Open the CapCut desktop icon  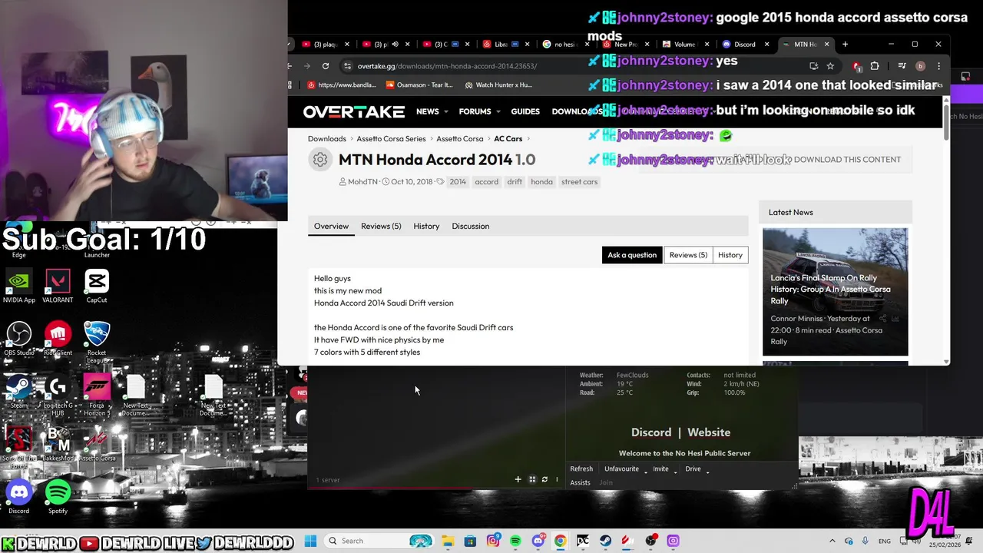[x=97, y=286]
